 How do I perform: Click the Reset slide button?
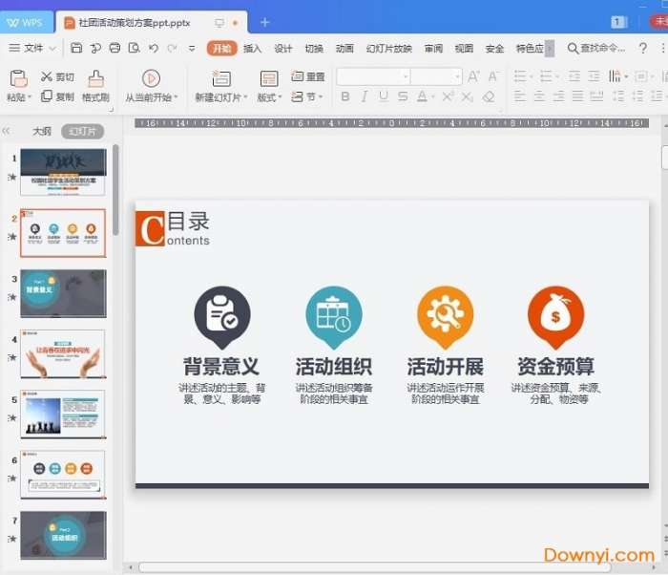point(308,76)
